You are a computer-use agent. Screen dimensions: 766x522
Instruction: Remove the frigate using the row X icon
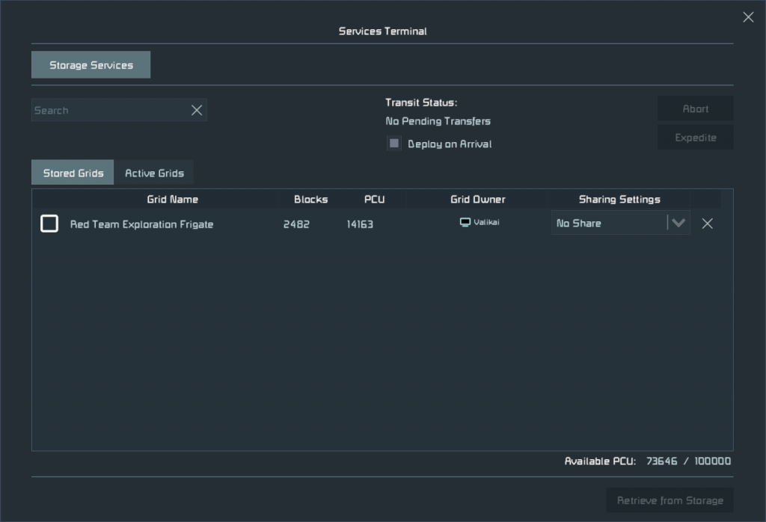click(707, 224)
